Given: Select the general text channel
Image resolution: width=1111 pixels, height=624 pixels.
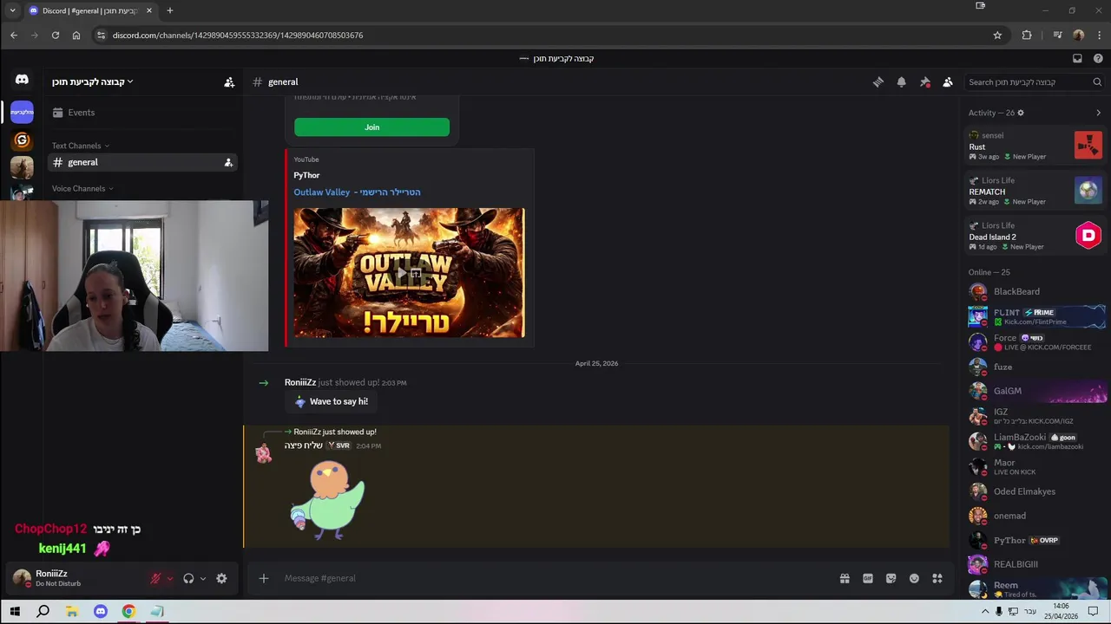Looking at the screenshot, I should click(x=143, y=163).
